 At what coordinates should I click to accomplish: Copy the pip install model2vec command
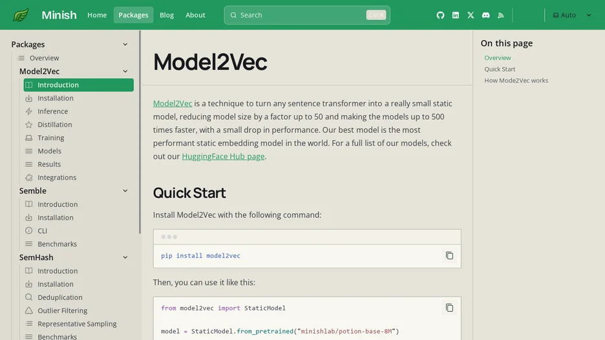click(x=449, y=255)
